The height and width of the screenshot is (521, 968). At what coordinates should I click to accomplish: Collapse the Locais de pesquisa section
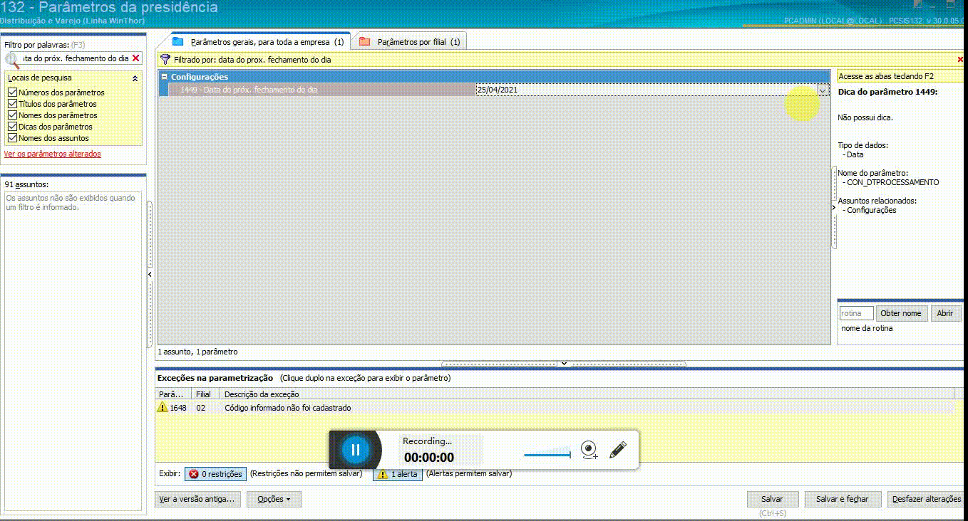click(x=135, y=78)
